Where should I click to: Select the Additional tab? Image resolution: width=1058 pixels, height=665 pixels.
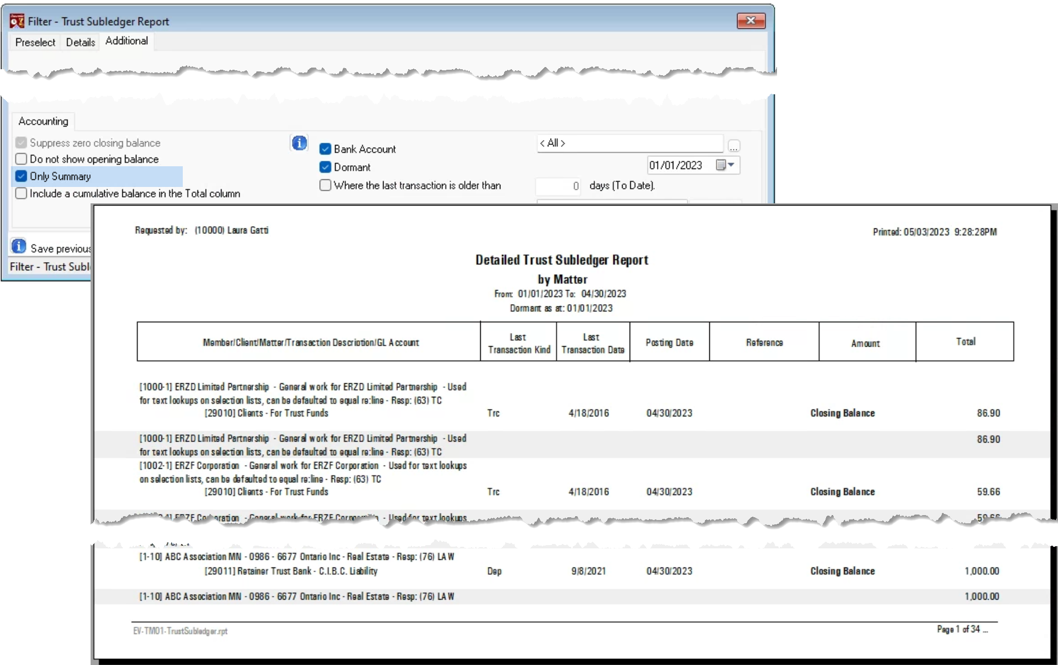tap(127, 41)
